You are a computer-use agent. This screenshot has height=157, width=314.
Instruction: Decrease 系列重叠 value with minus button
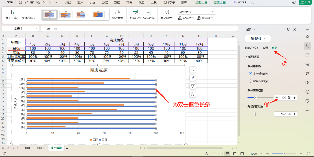(277, 98)
